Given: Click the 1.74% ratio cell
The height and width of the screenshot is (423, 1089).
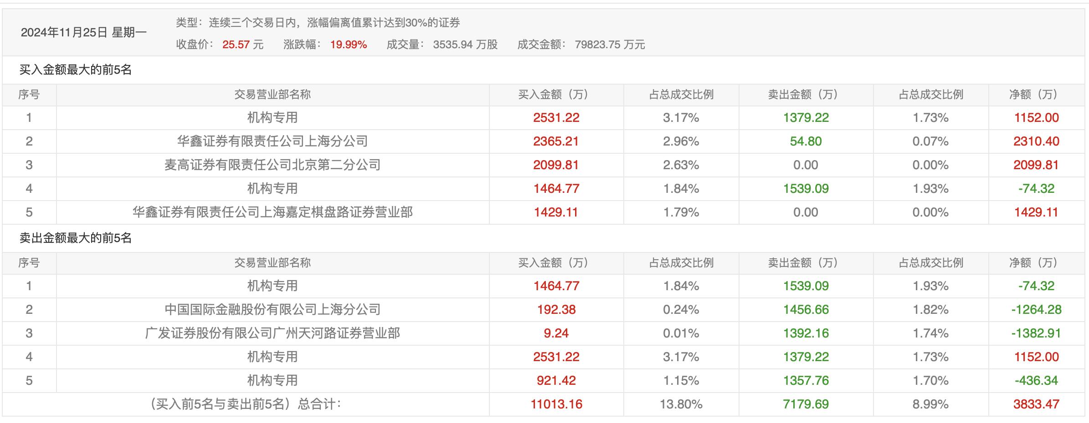Looking at the screenshot, I should (x=930, y=333).
